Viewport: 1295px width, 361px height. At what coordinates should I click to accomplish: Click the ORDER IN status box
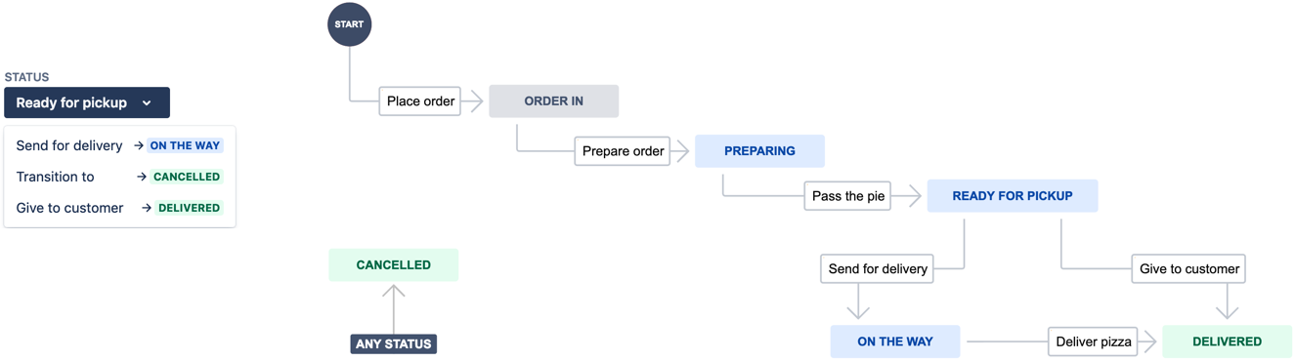coord(553,100)
